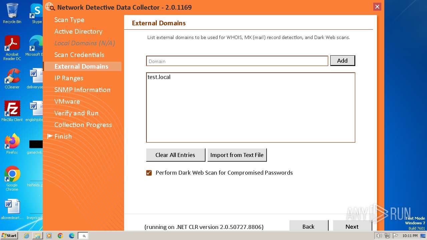Open Internet Explorer in the taskbar

[26, 236]
